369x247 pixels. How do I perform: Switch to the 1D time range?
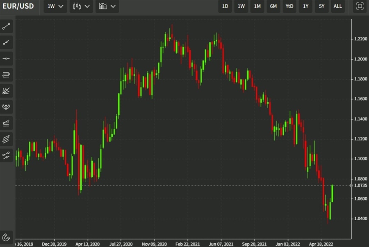coord(225,6)
